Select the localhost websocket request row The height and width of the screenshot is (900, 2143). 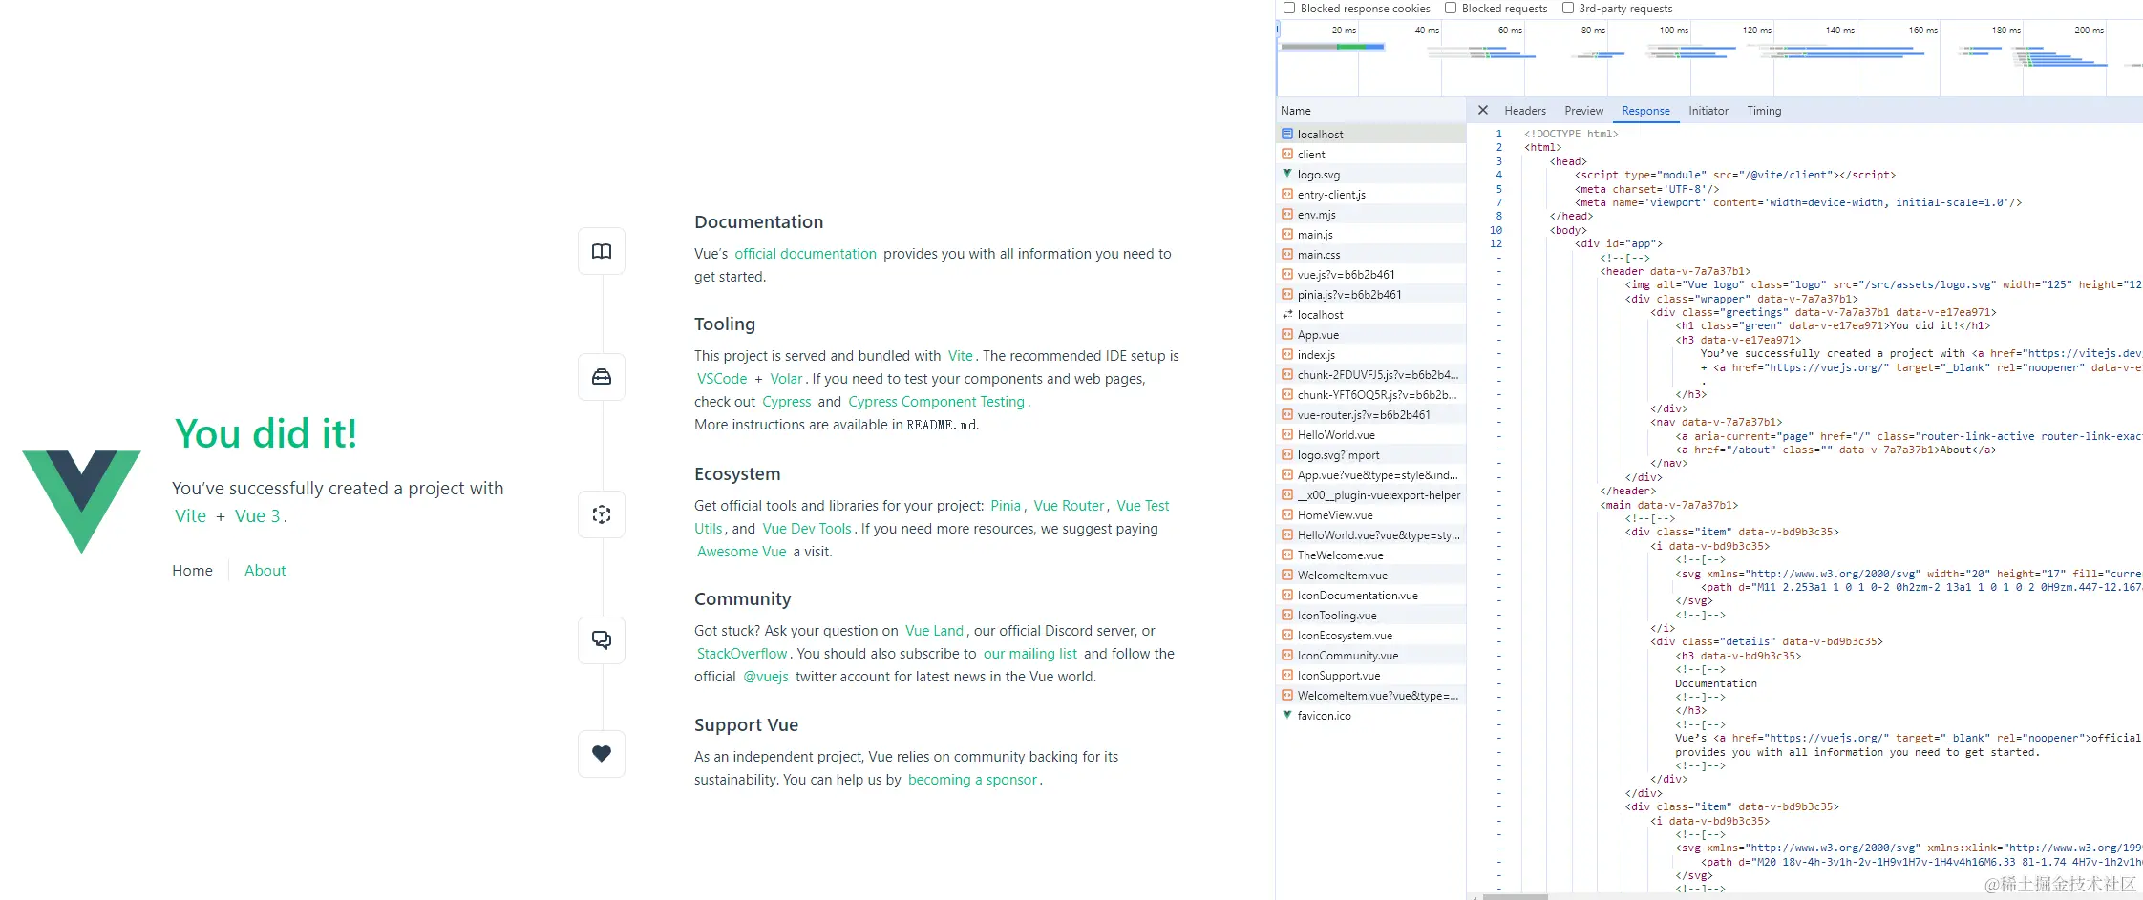pyautogui.click(x=1371, y=315)
